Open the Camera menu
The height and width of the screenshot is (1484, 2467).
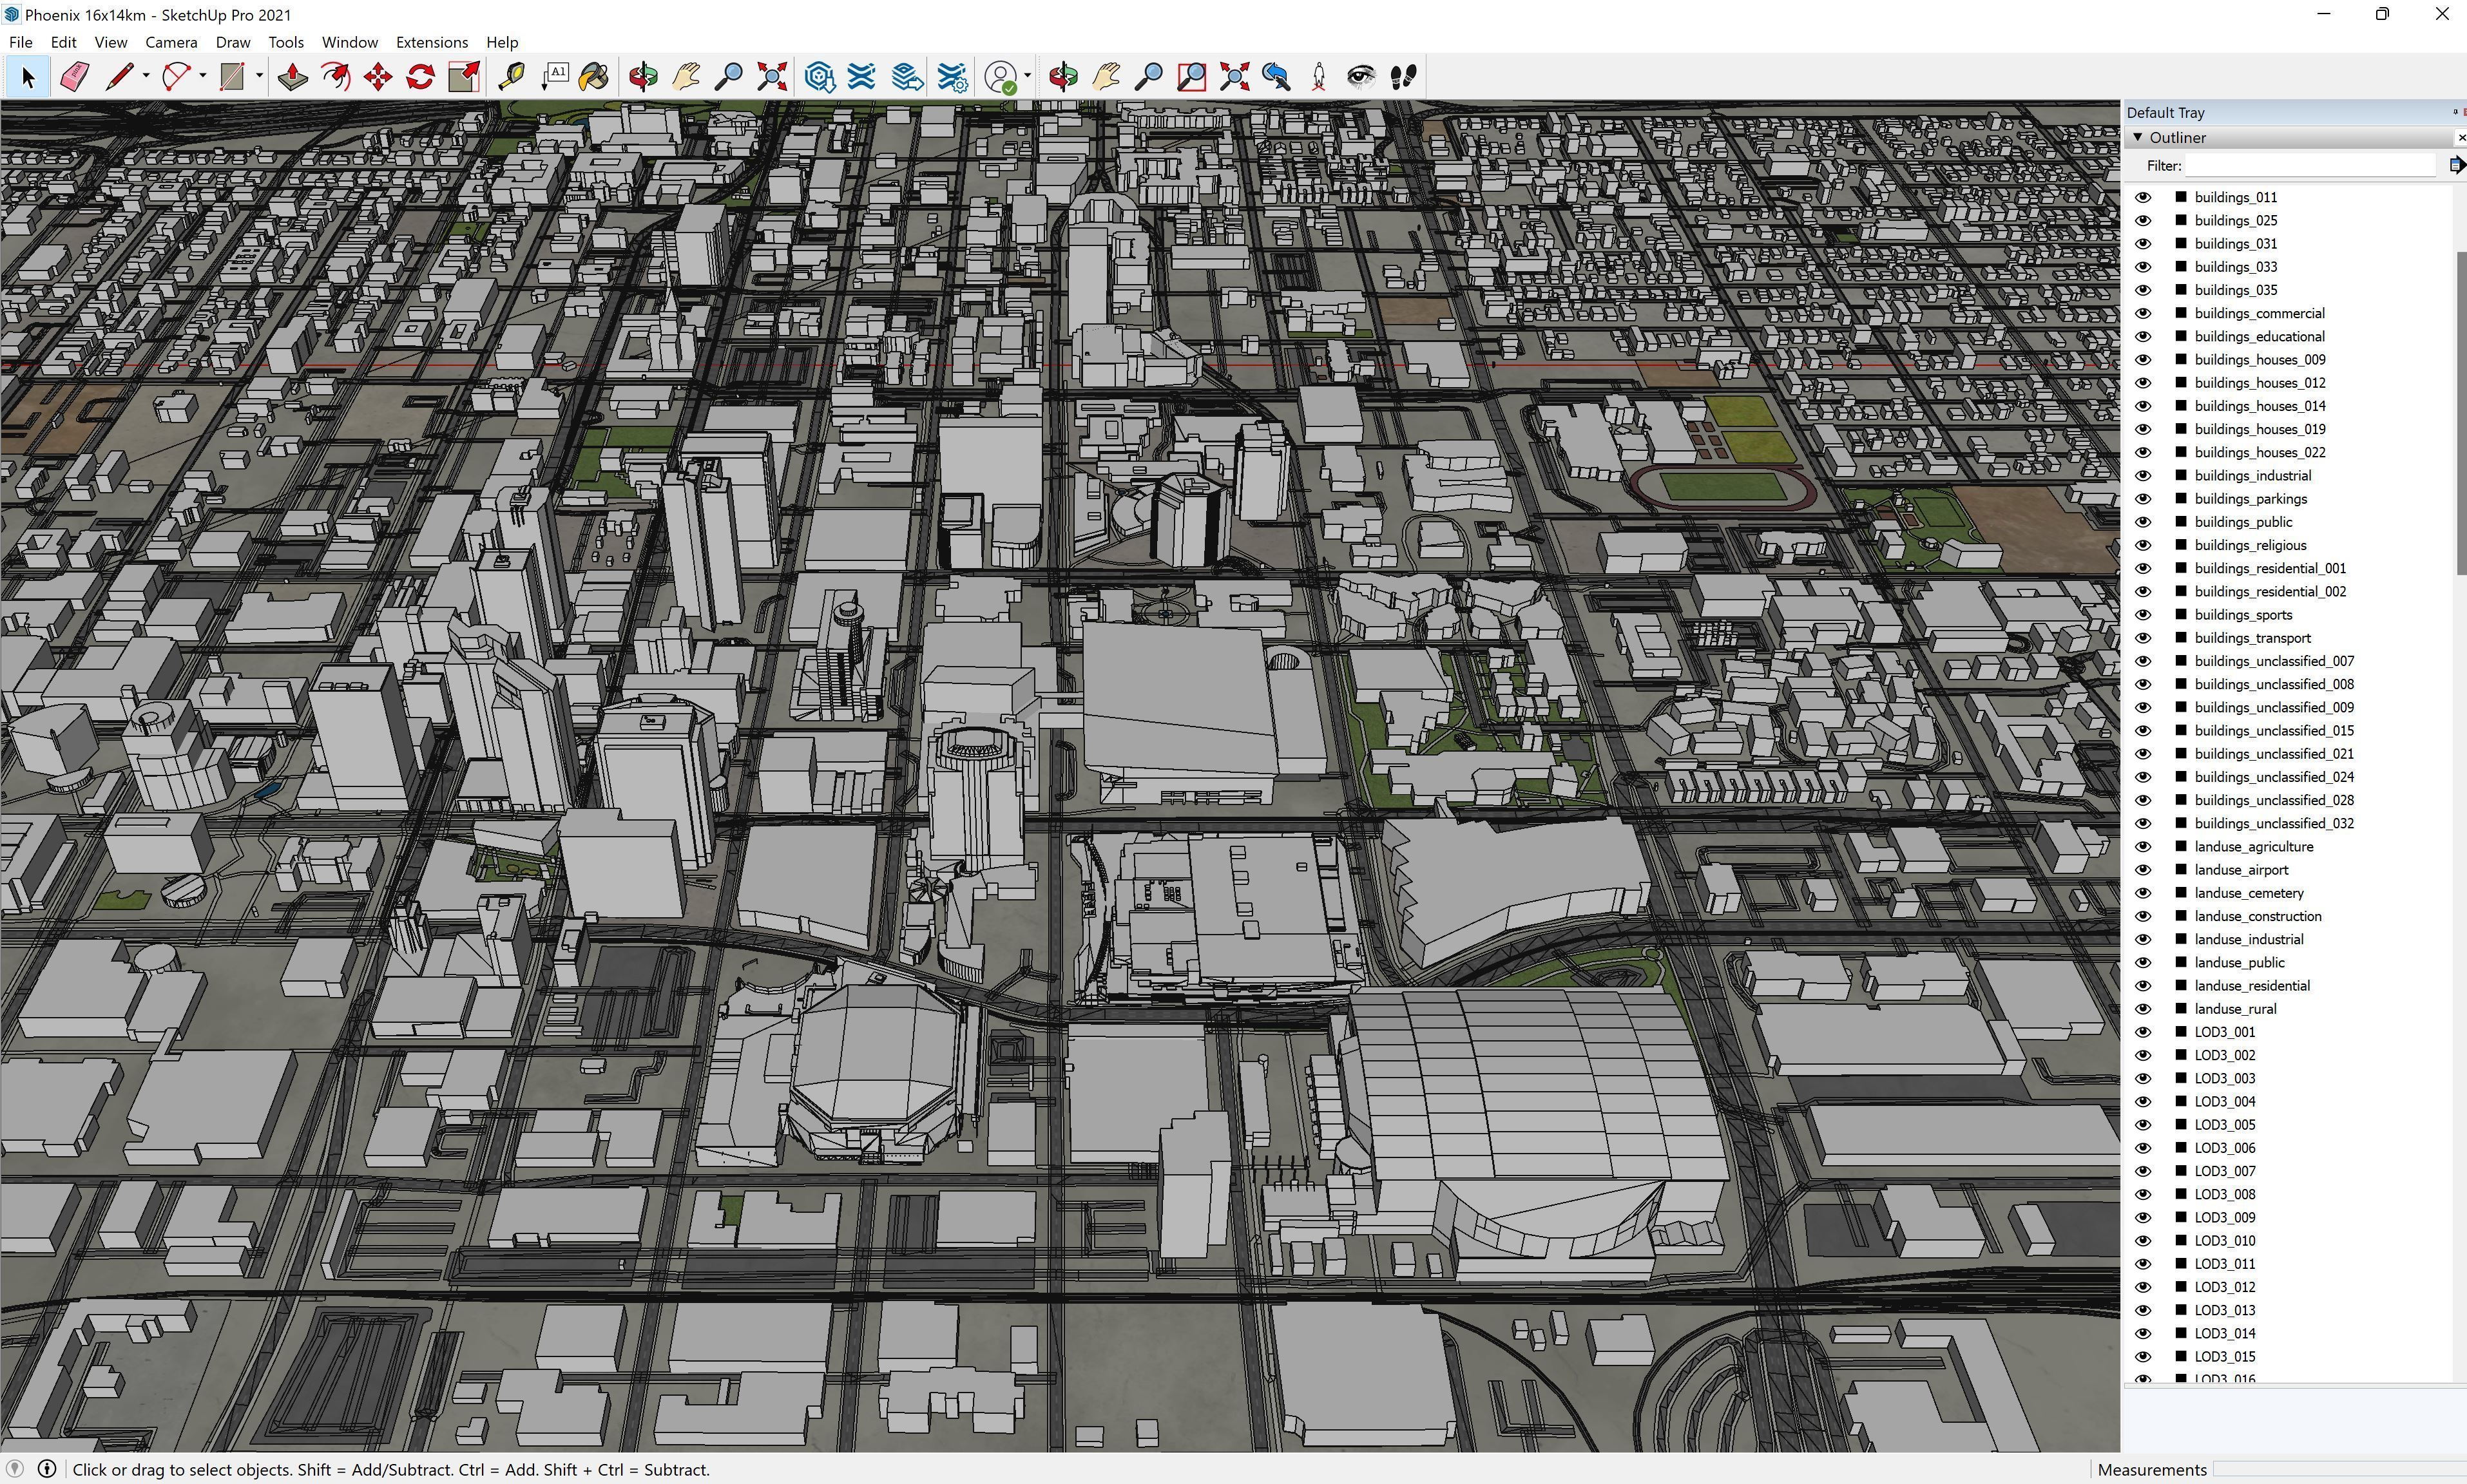pyautogui.click(x=170, y=42)
